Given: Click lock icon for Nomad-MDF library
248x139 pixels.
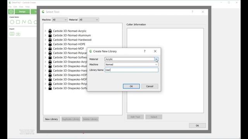Looking at the screenshot, I should point(50,49).
